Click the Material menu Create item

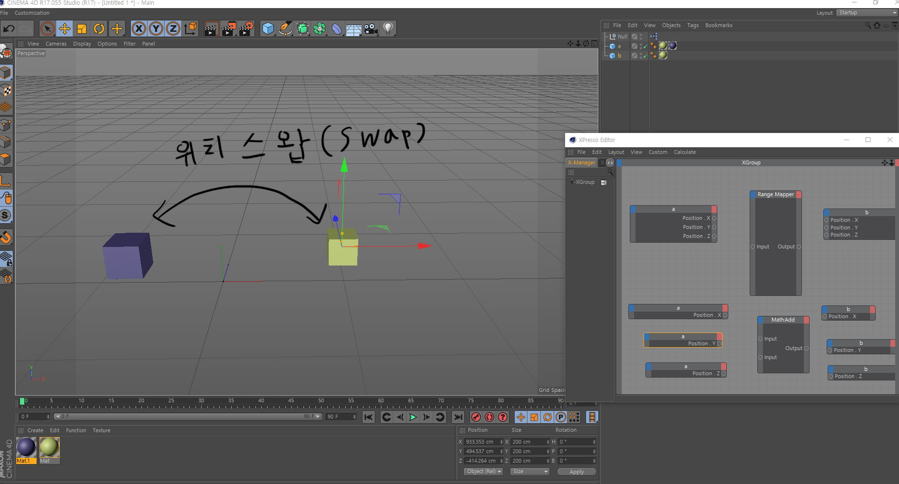[35, 430]
